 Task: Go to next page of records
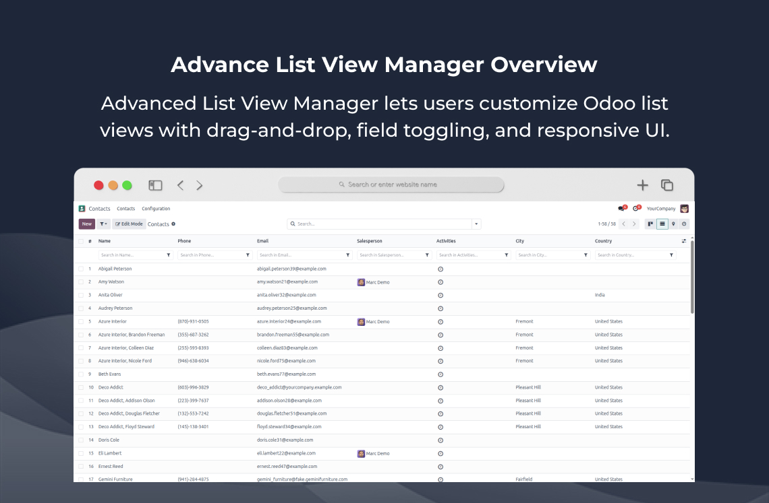634,224
